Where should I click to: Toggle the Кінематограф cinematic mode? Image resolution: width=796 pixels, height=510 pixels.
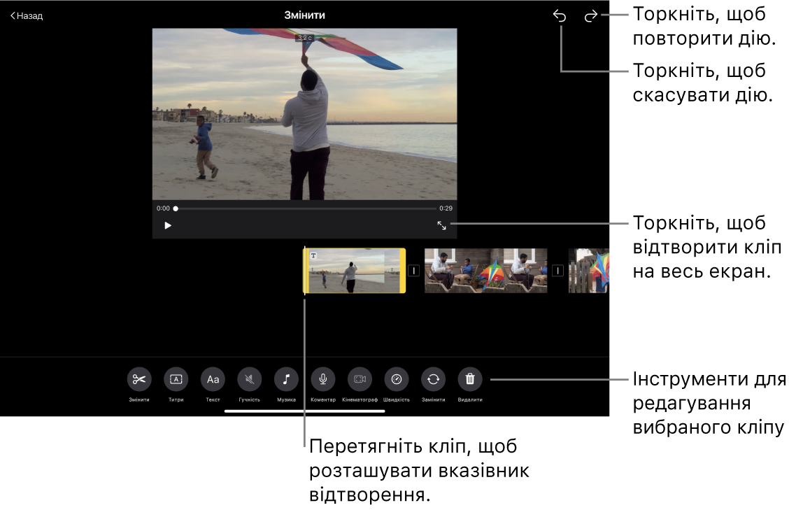[x=360, y=379]
